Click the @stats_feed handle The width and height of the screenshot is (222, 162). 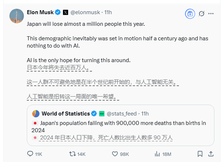pyautogui.click(x=122, y=113)
